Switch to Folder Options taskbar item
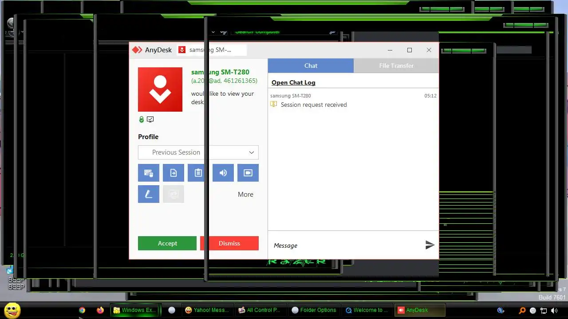 [x=314, y=310]
